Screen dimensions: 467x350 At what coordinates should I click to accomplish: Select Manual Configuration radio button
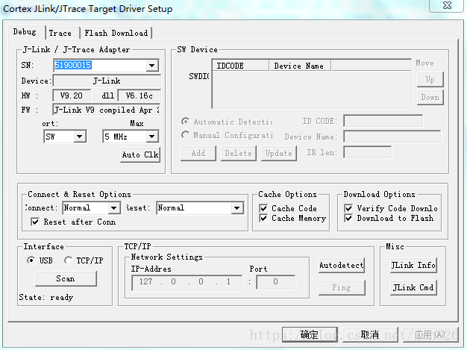(x=185, y=135)
